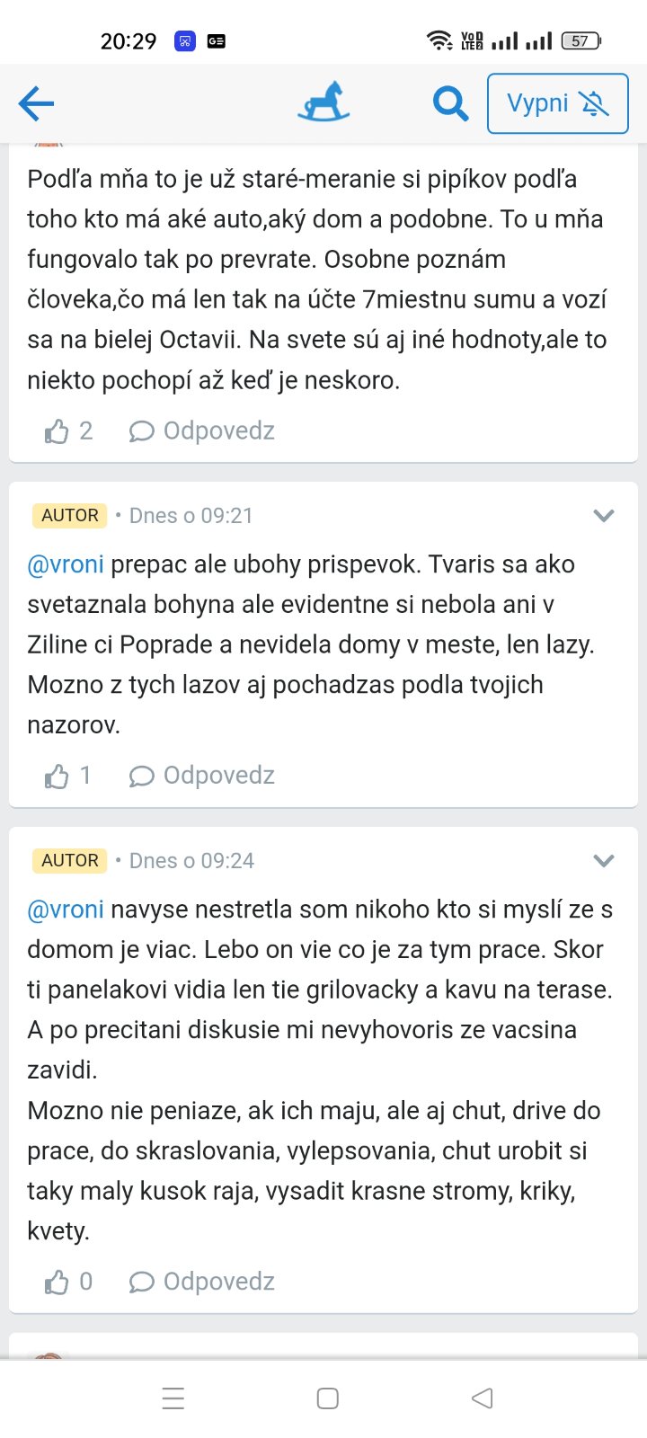Like the author's 09:21 post
Screen dimensions: 647x1438
[x=58, y=777]
